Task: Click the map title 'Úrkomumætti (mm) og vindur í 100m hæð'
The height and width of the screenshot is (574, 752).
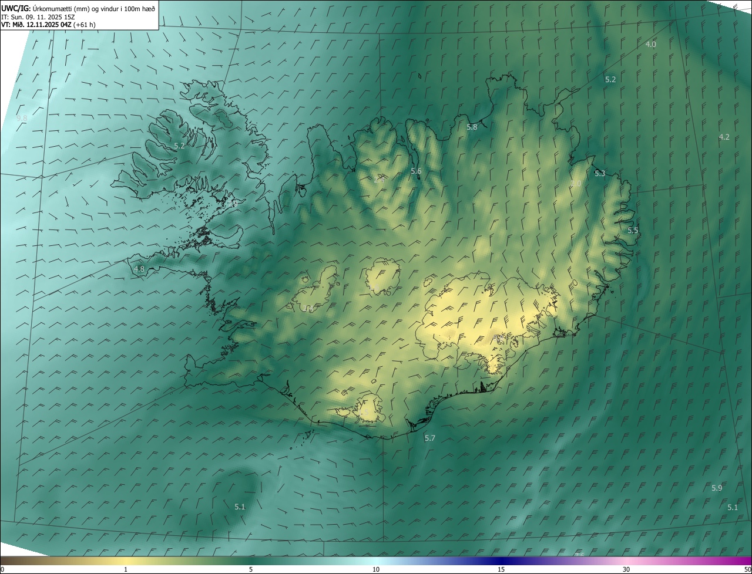Action: 94,8
